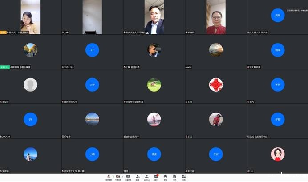308x182 pixels.
Task: Open the arrow beside microphone button
Action: click(113, 177)
